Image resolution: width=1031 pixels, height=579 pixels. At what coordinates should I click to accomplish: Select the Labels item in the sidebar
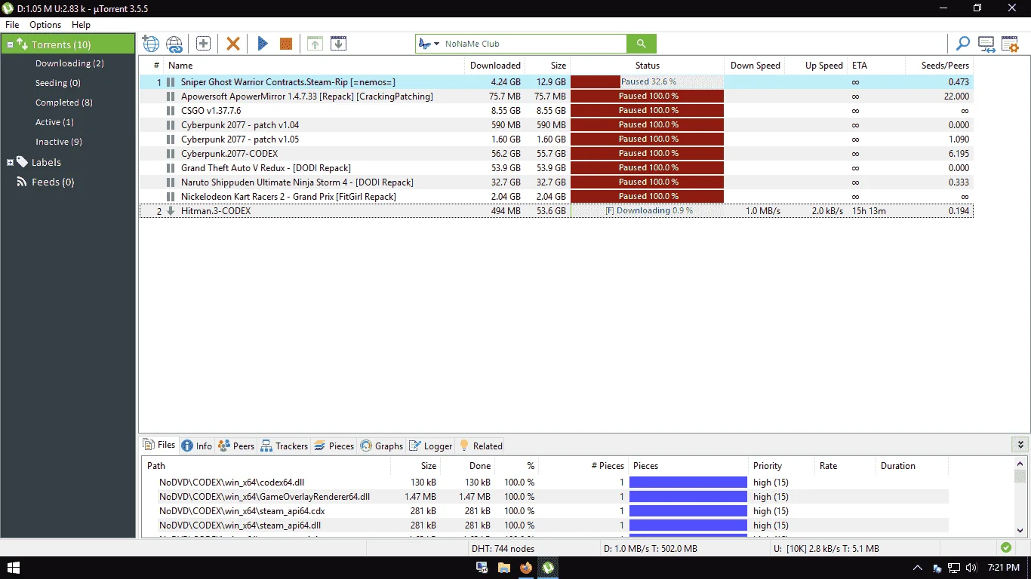pos(46,162)
